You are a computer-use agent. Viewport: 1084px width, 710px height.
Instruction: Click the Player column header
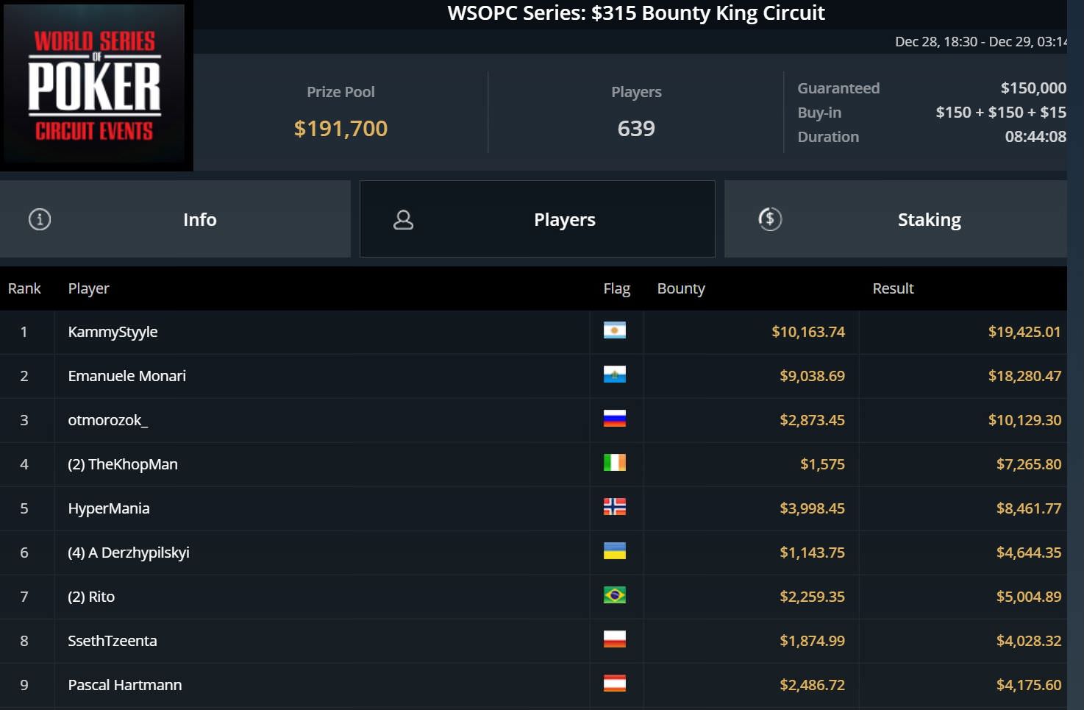click(88, 288)
